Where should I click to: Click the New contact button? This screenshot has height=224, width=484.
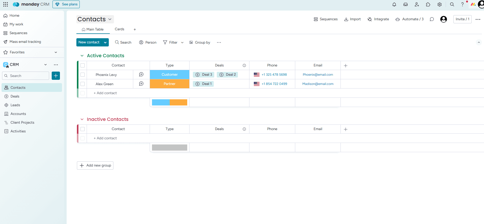(89, 42)
